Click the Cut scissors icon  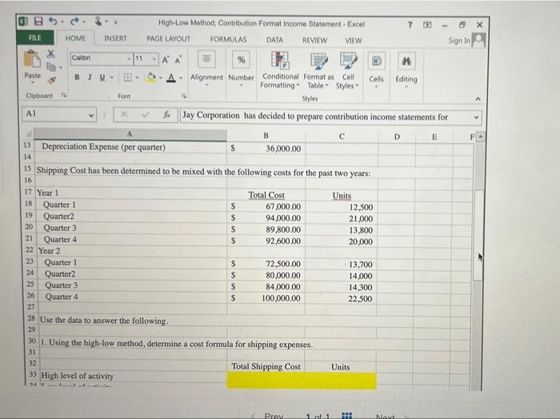coord(51,54)
